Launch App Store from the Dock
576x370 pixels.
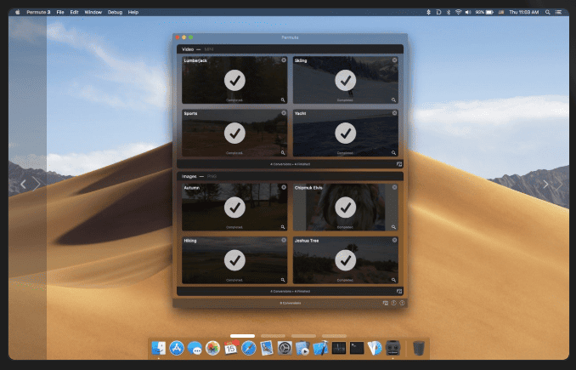(177, 348)
